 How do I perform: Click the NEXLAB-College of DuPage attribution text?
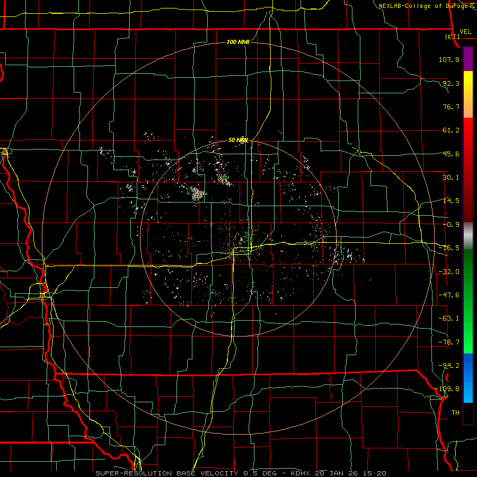[x=427, y=6]
